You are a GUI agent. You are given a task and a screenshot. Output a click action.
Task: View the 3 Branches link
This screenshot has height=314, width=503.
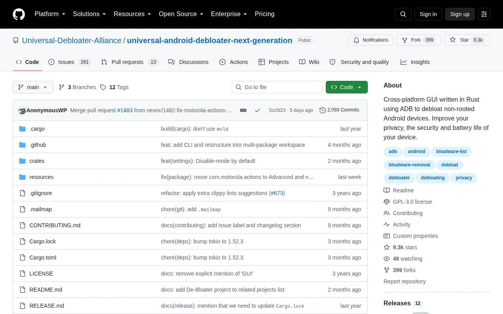click(x=77, y=87)
